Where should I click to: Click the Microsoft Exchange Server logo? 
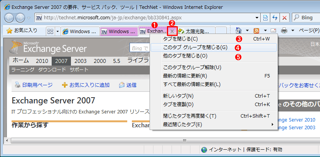click(48, 47)
